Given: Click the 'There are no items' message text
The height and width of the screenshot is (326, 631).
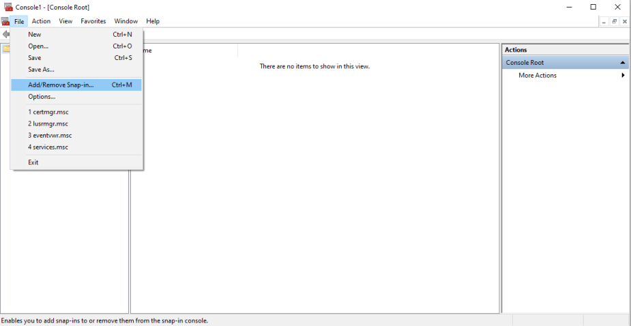Looking at the screenshot, I should coord(314,66).
